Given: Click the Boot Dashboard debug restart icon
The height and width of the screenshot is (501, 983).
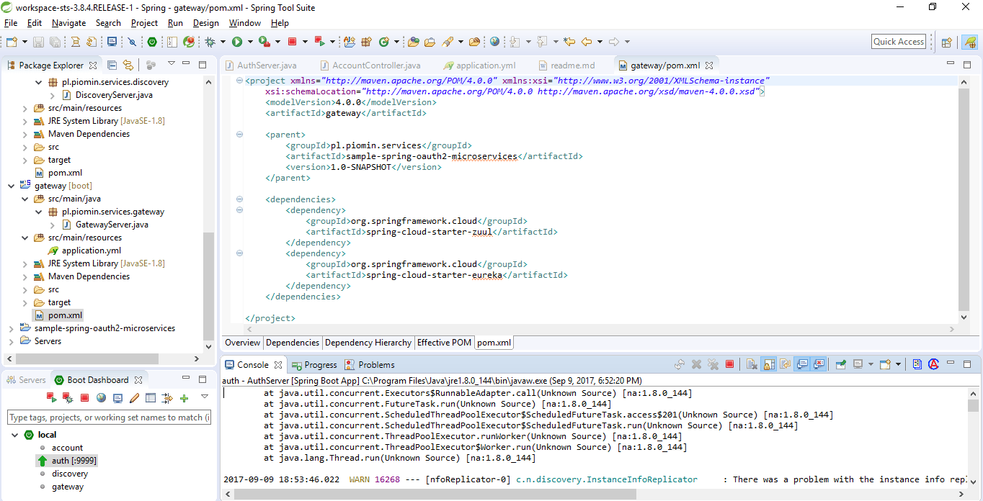Looking at the screenshot, I should point(68,397).
